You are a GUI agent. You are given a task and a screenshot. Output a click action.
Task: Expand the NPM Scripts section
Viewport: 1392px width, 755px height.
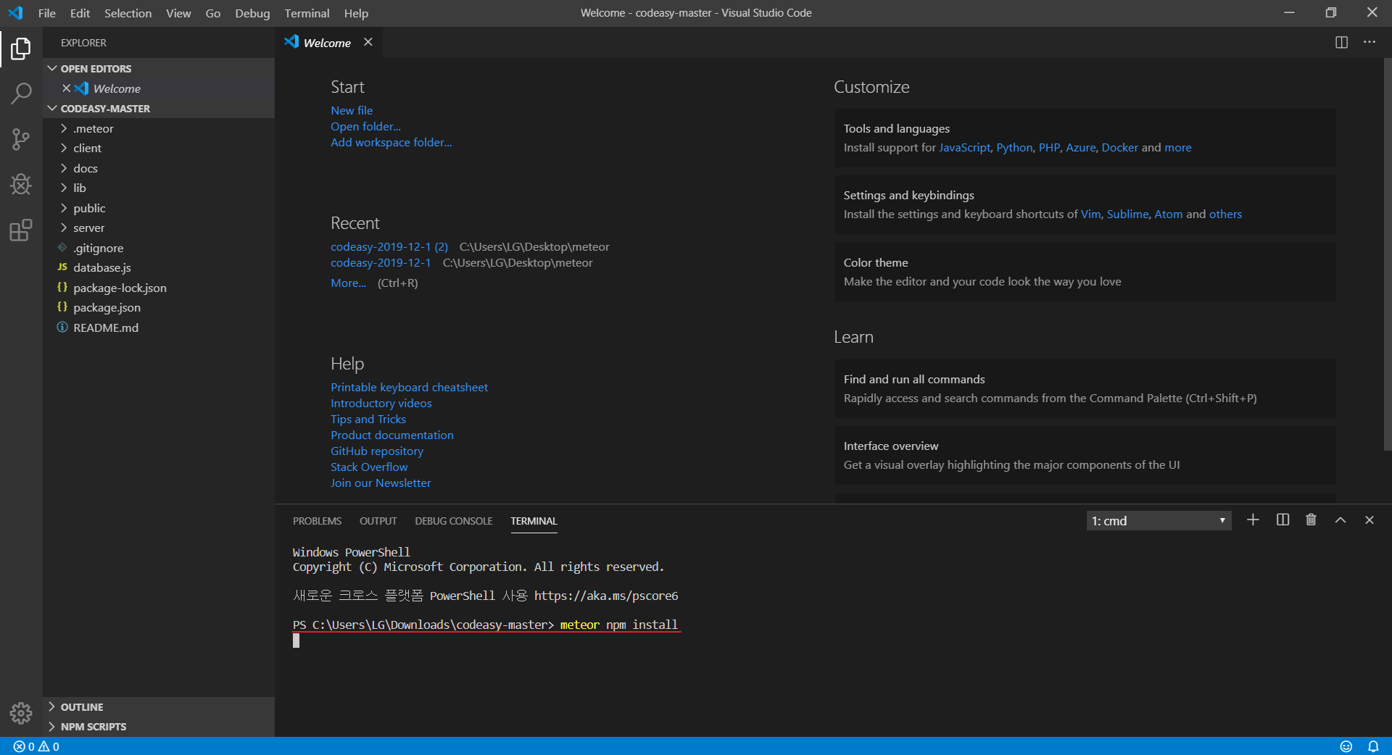coord(159,726)
